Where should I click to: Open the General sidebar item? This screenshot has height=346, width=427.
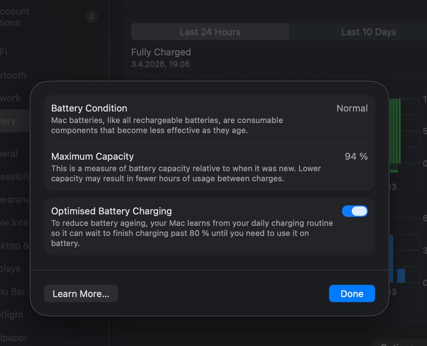coord(9,153)
